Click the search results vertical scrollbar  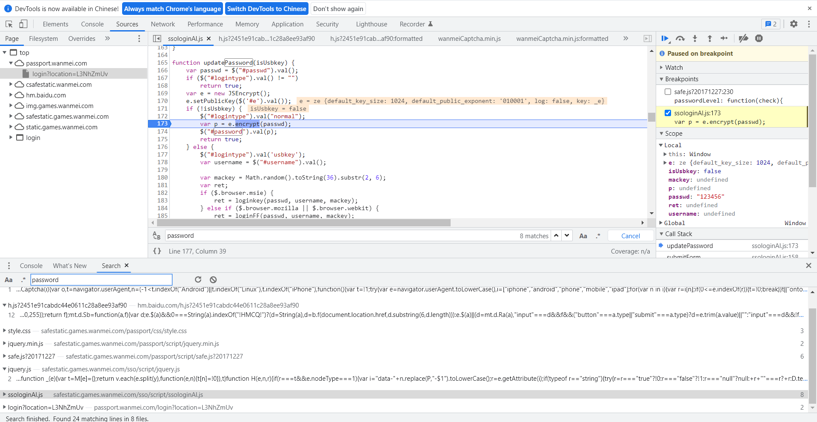coord(812,355)
